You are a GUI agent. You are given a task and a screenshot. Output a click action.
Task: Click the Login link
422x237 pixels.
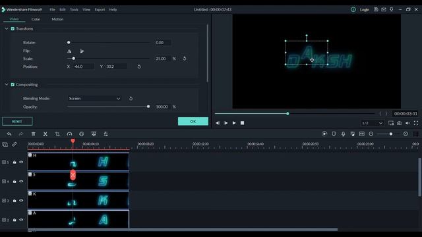(365, 9)
